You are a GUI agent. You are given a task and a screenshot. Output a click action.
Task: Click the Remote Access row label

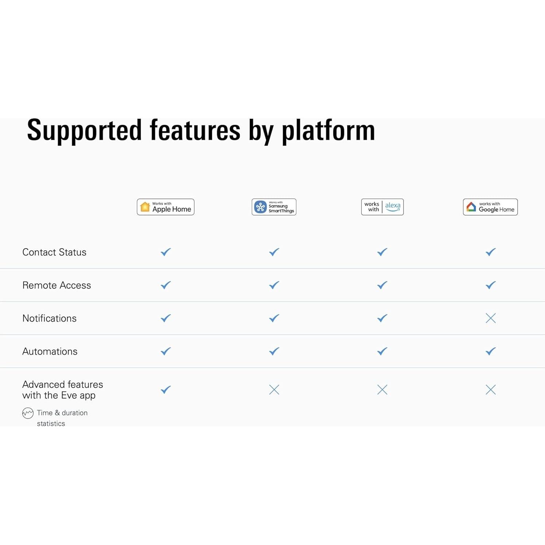[57, 285]
